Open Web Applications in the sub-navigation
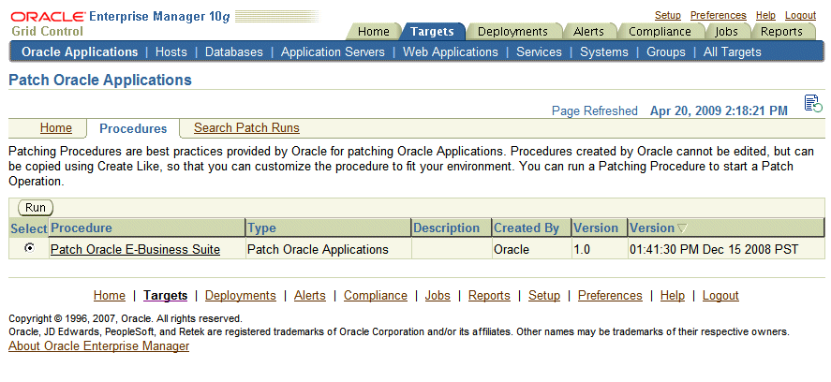 pyautogui.click(x=451, y=51)
